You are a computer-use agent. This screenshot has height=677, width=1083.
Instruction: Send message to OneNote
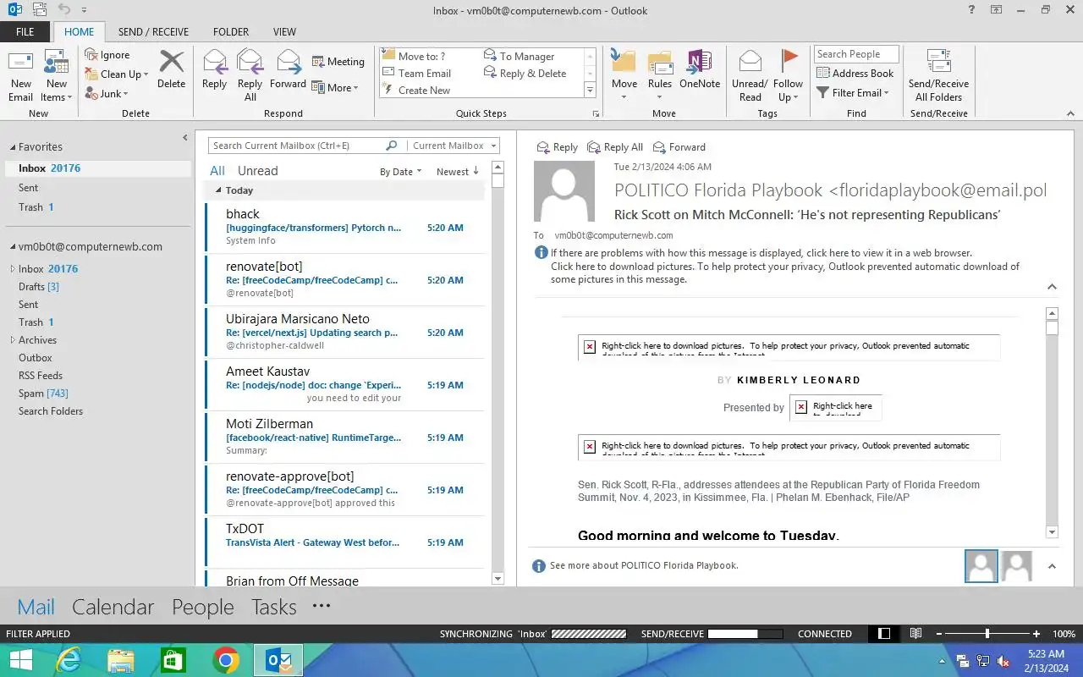pyautogui.click(x=700, y=69)
